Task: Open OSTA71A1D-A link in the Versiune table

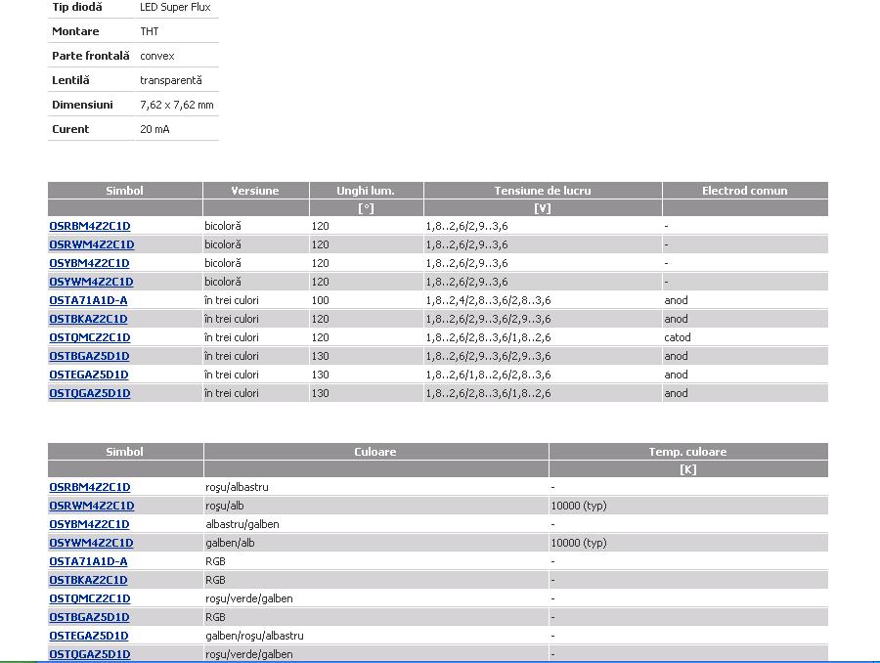Action: pos(88,300)
